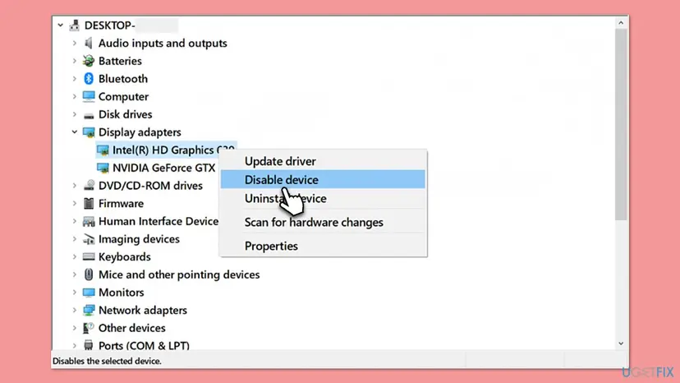Screen dimensions: 680x383
Task: Click the Computer category monitor icon
Action: click(89, 96)
